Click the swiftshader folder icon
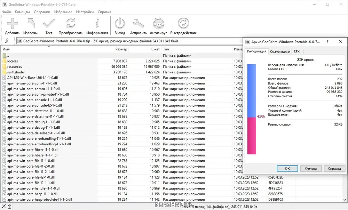 5,72
